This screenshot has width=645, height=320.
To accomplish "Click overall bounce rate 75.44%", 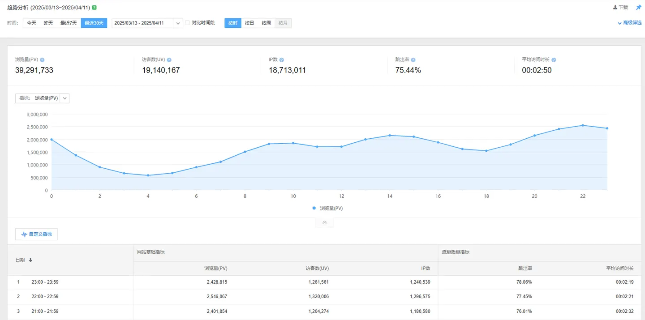I will 408,70.
